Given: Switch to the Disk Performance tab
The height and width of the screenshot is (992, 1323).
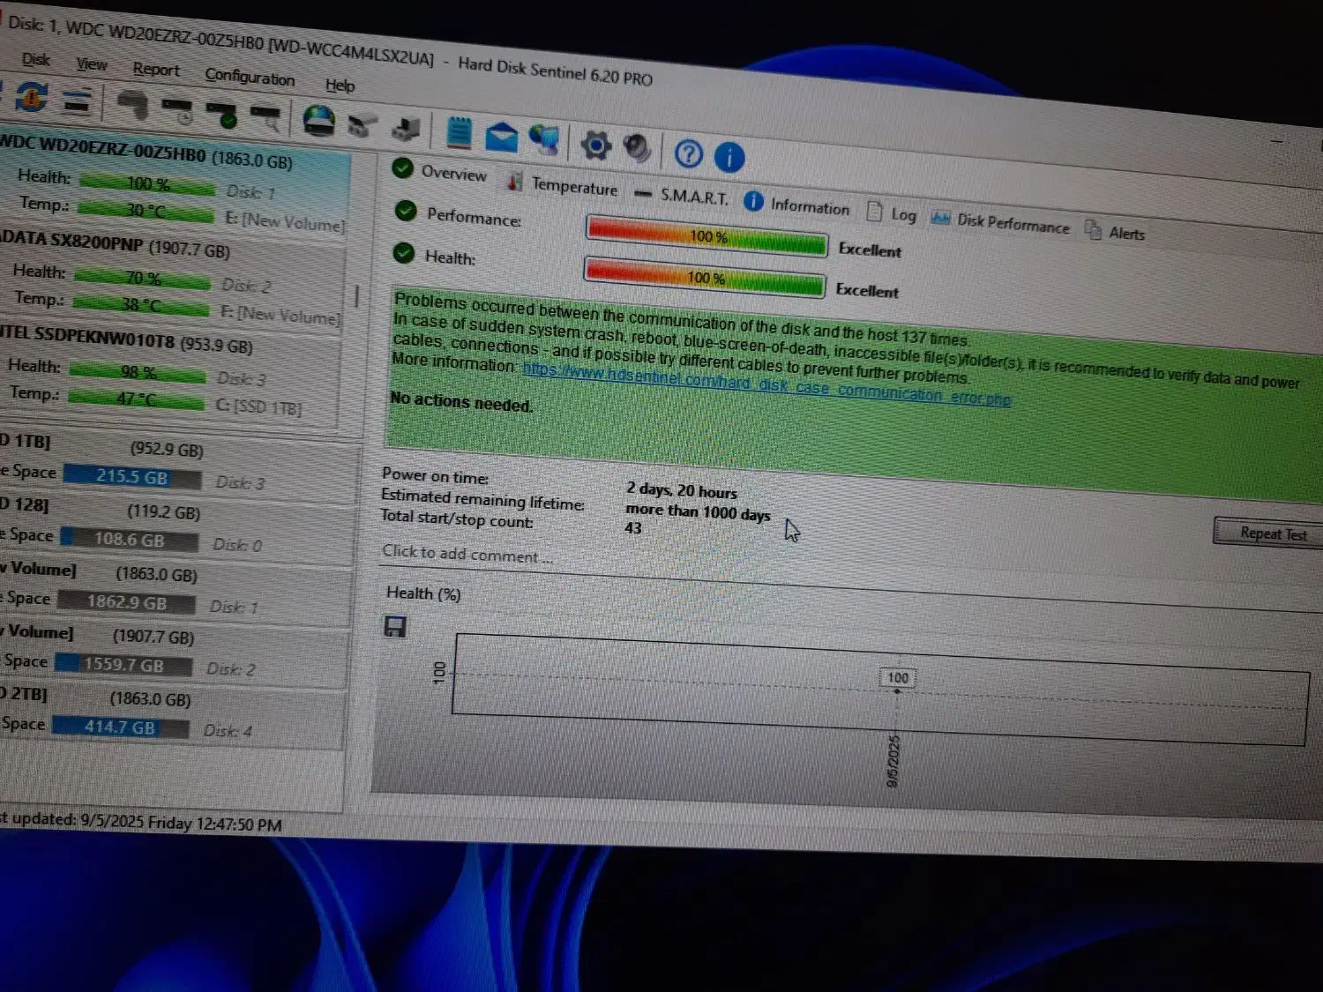Looking at the screenshot, I should [1001, 222].
